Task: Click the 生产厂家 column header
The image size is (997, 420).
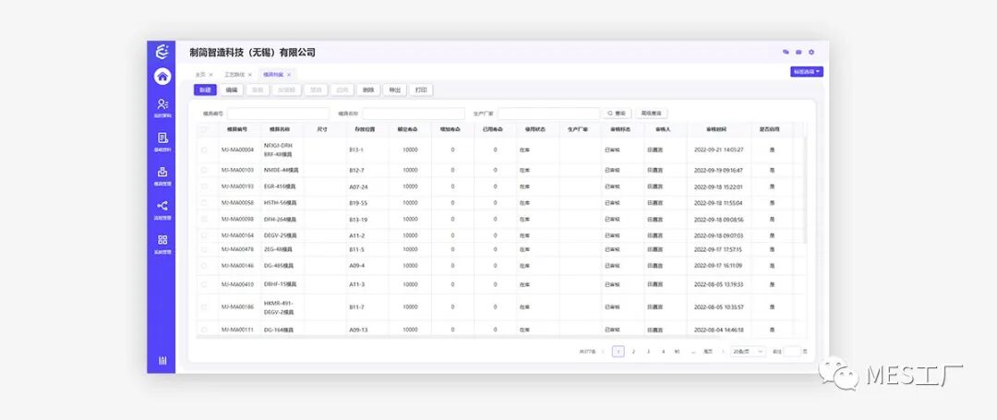Action: 577,129
